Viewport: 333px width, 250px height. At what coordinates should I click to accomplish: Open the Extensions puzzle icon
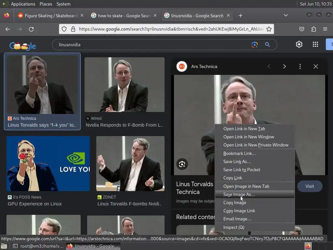pyautogui.click(x=313, y=29)
